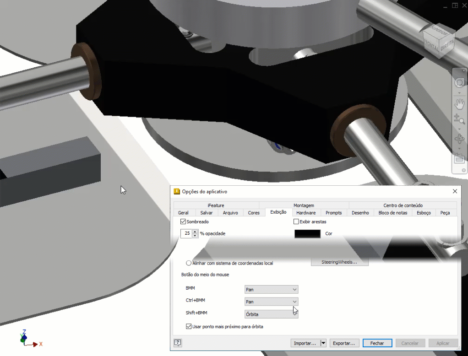This screenshot has width=468, height=356.
Task: Click the Aplicar button
Action: (443, 343)
